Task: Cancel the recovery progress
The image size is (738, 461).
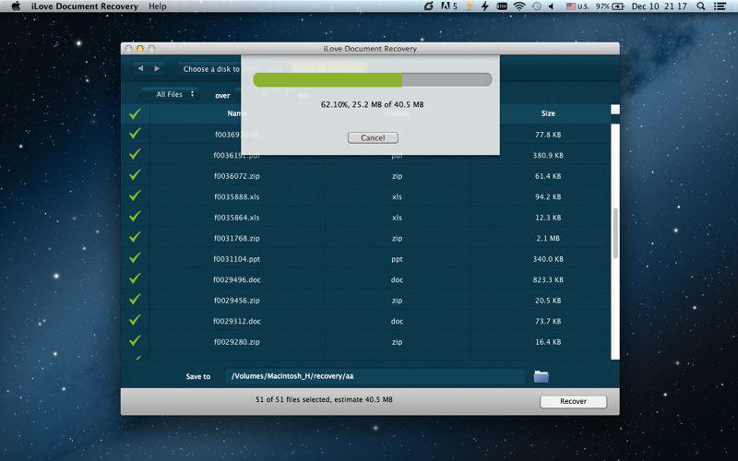Action: pyautogui.click(x=373, y=137)
